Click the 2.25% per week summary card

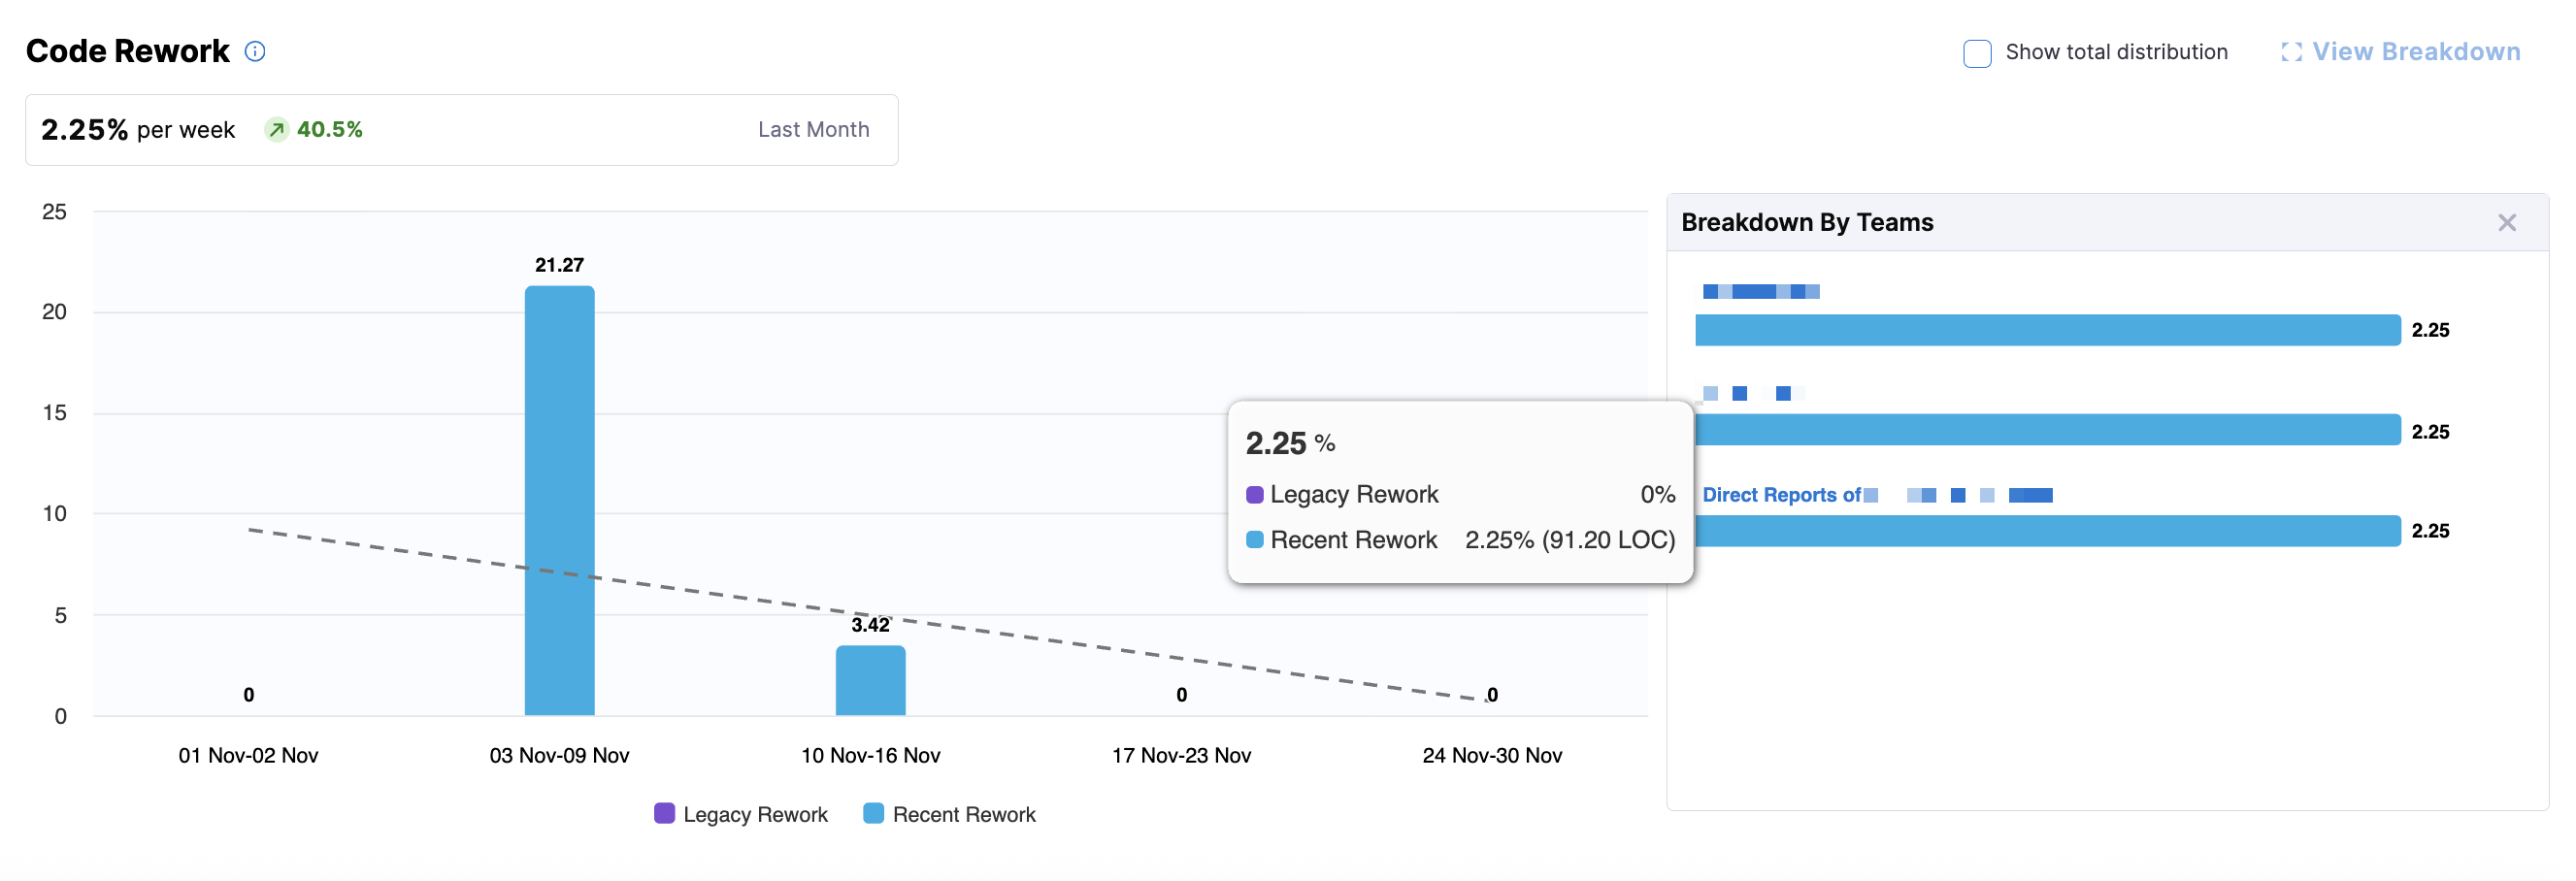click(x=460, y=130)
